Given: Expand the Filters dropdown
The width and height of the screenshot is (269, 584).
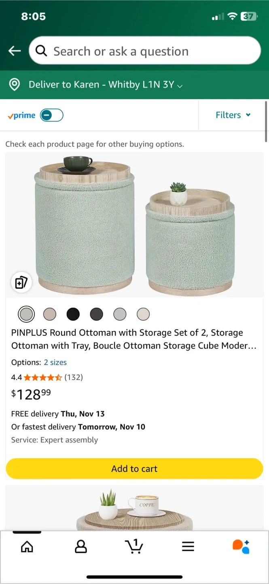Looking at the screenshot, I should (233, 115).
